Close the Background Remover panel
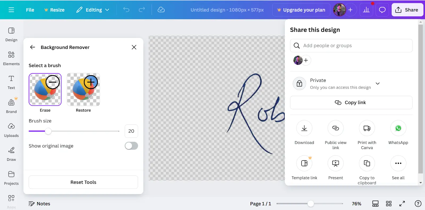Viewport: 425px width, 210px height. click(x=134, y=47)
